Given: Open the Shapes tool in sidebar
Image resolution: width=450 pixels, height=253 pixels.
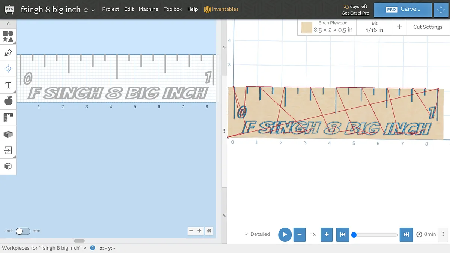Looking at the screenshot, I should click(8, 36).
